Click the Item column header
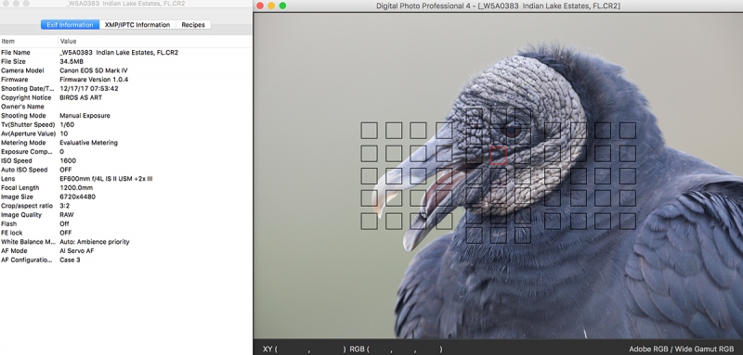This screenshot has width=743, height=355. (x=29, y=41)
